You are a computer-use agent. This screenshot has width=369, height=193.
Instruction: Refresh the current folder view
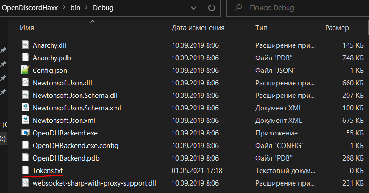click(x=212, y=8)
